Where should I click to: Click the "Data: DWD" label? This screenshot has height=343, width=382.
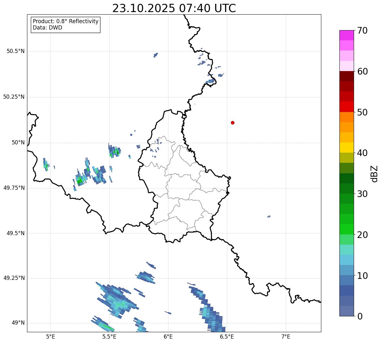coord(48,28)
